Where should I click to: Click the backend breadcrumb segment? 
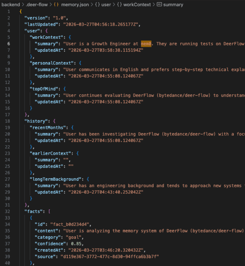10,4
